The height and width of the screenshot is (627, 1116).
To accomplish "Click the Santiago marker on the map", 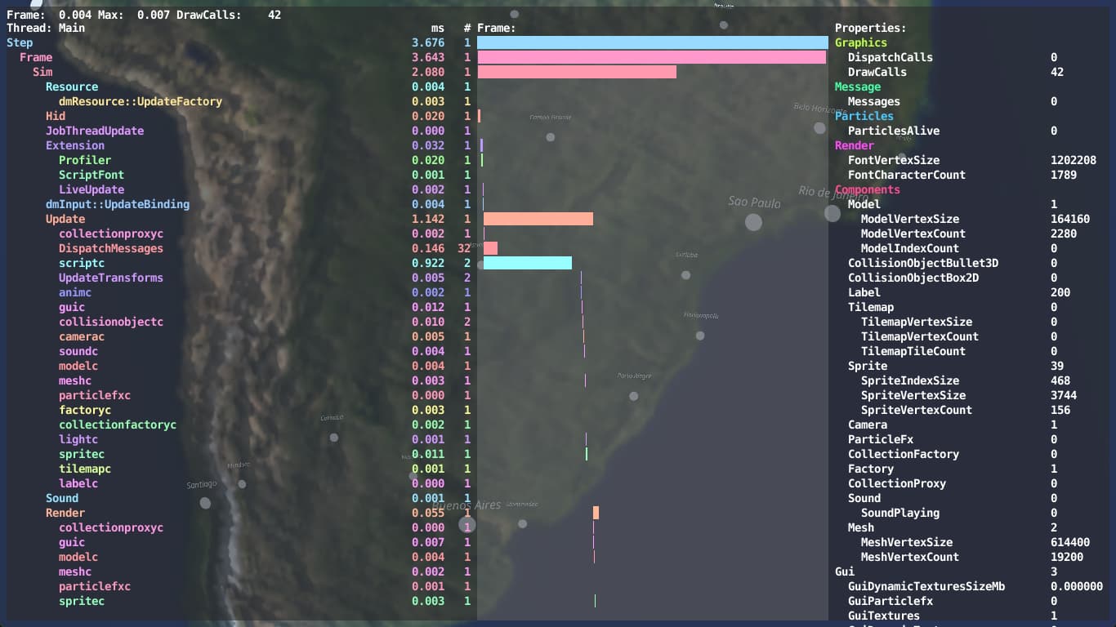I will point(205,503).
